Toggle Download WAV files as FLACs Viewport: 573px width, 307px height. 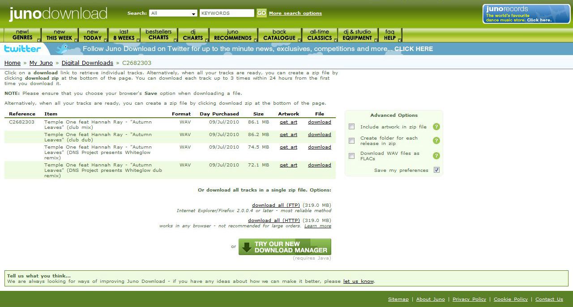(352, 156)
